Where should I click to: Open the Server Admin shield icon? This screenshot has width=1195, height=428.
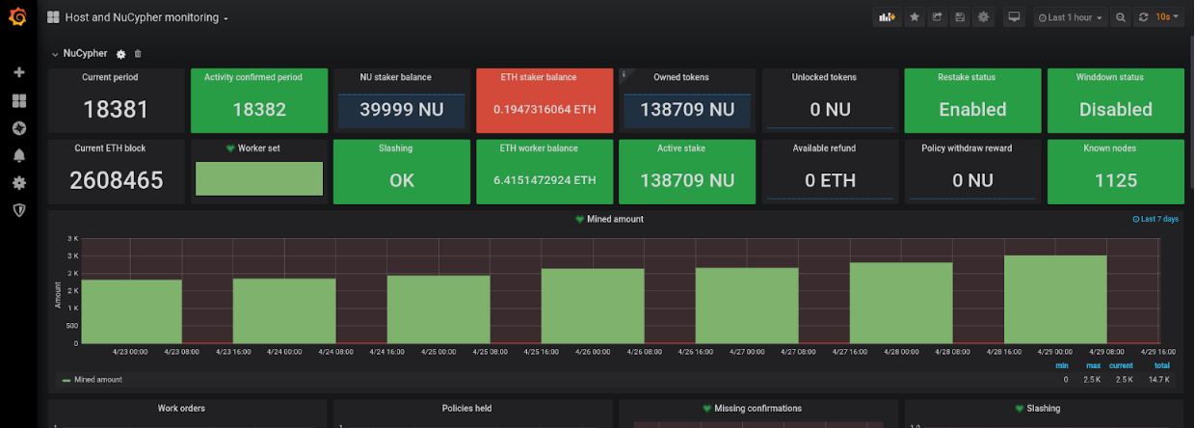18,209
